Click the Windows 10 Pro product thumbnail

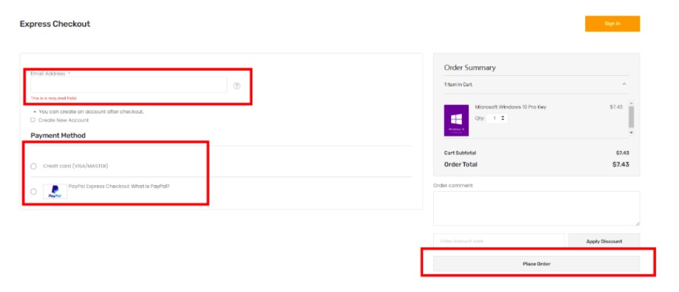(x=456, y=120)
